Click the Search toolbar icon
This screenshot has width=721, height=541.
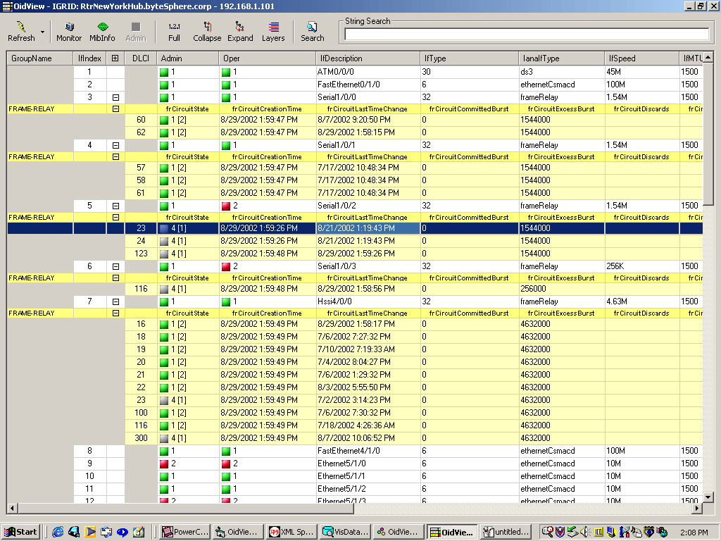click(x=312, y=31)
